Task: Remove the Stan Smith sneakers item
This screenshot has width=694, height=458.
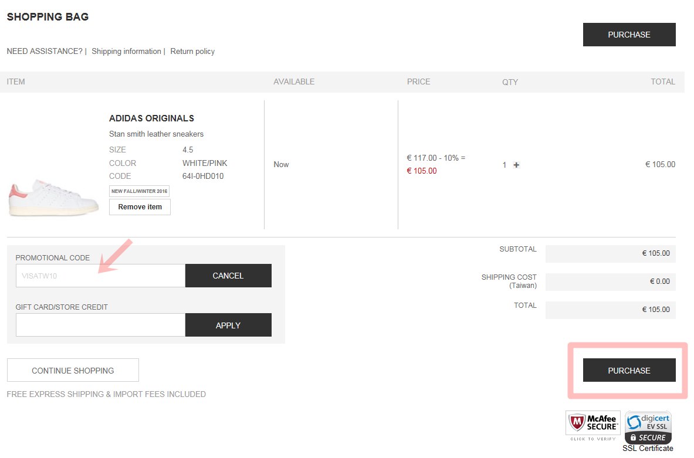Action: click(140, 206)
